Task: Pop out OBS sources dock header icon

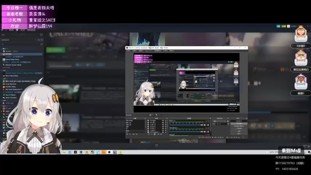Action: click(x=167, y=119)
